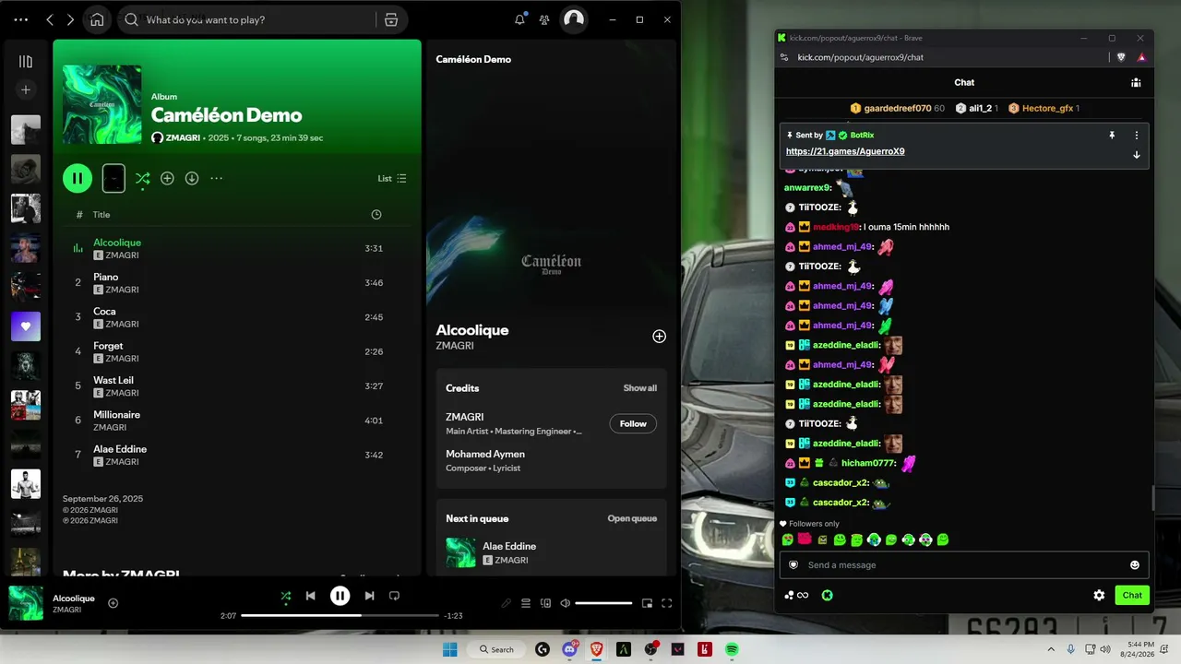Open the Liked Songs heart playlist
Image resolution: width=1181 pixels, height=664 pixels.
point(26,326)
